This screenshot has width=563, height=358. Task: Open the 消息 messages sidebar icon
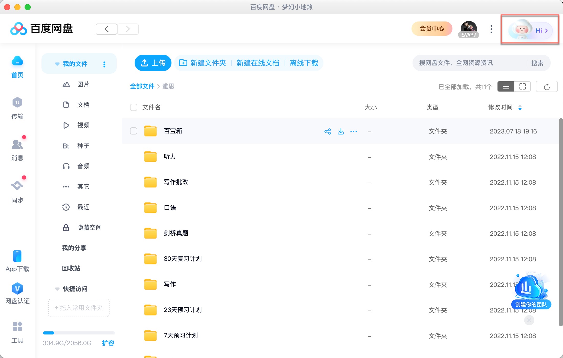[x=17, y=144]
